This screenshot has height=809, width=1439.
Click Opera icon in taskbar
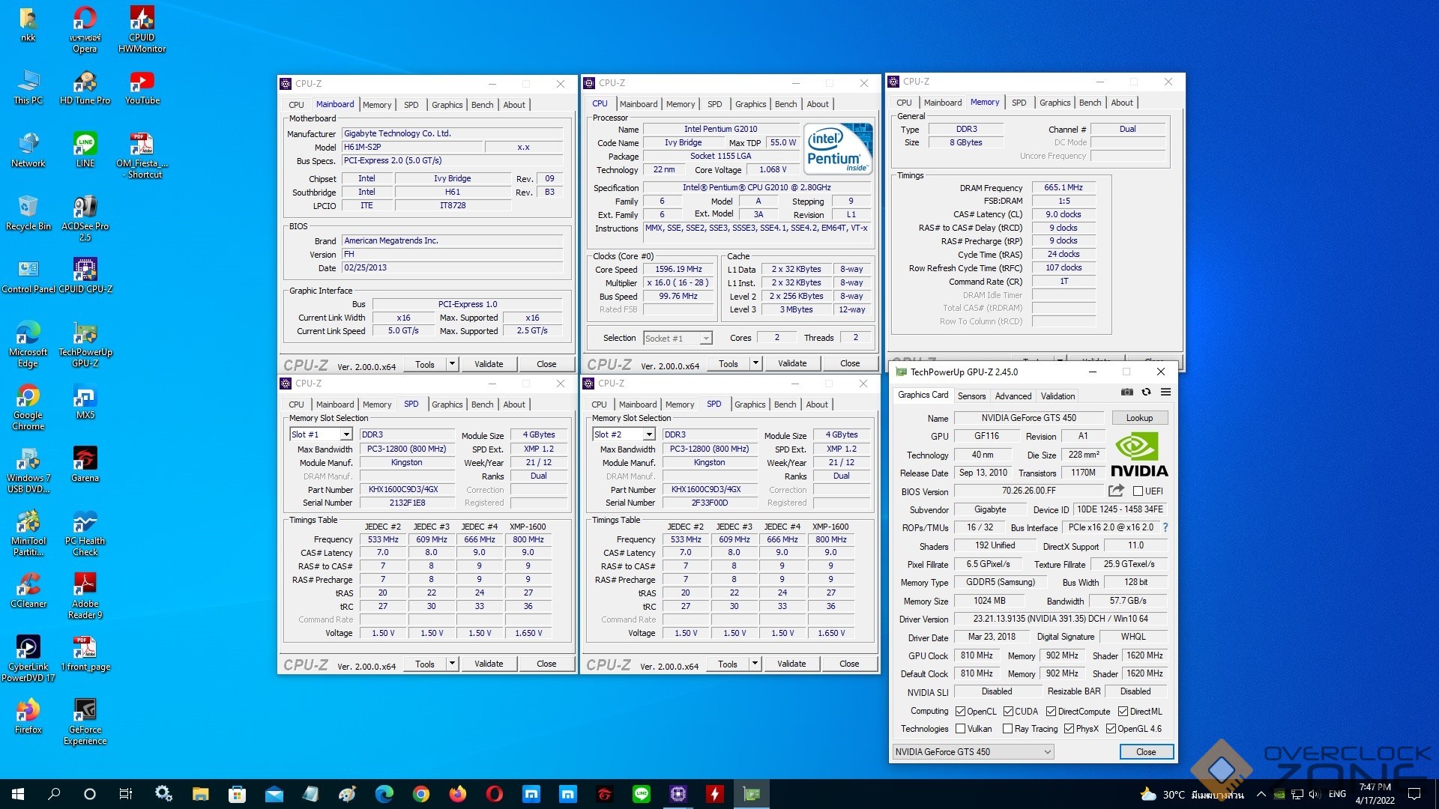tap(495, 794)
